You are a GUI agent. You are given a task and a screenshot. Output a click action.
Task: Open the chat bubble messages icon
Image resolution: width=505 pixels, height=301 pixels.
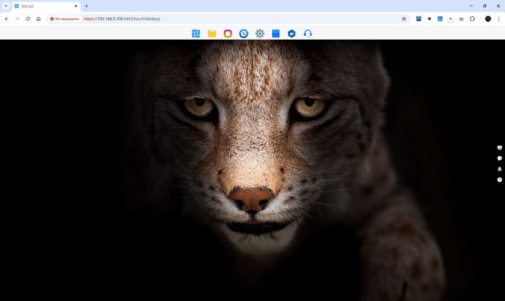[499, 158]
